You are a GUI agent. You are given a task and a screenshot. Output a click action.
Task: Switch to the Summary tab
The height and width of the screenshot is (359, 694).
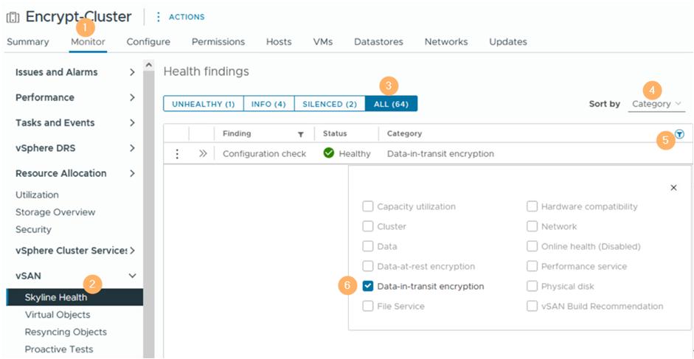pyautogui.click(x=28, y=41)
